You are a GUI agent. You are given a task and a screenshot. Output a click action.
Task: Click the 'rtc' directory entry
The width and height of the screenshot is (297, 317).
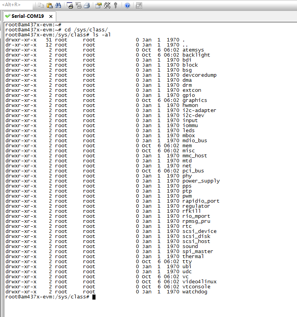[187, 226]
